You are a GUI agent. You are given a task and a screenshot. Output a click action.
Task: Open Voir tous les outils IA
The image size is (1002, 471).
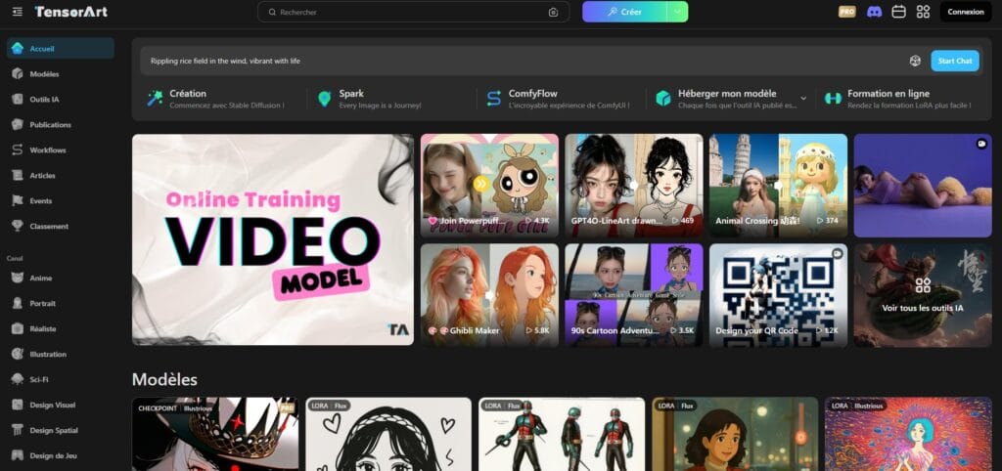point(923,295)
